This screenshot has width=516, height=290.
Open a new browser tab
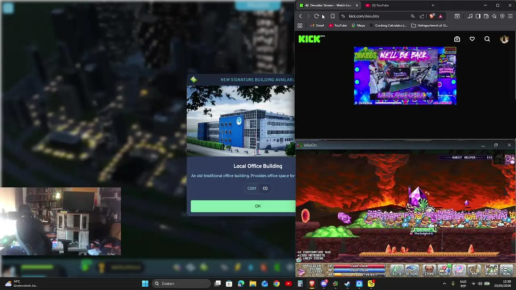(433, 5)
